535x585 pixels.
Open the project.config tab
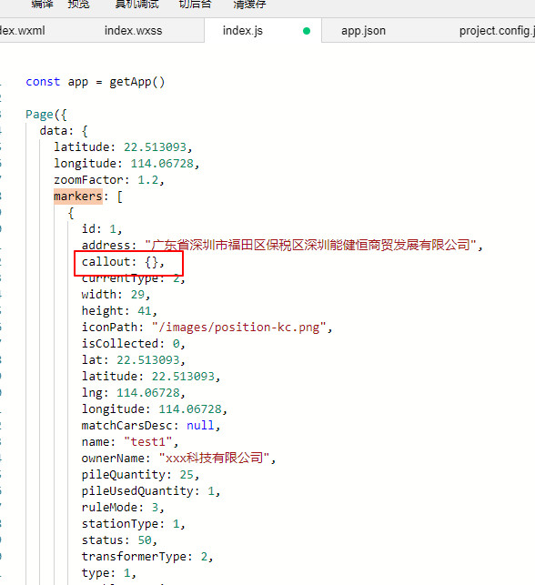497,31
